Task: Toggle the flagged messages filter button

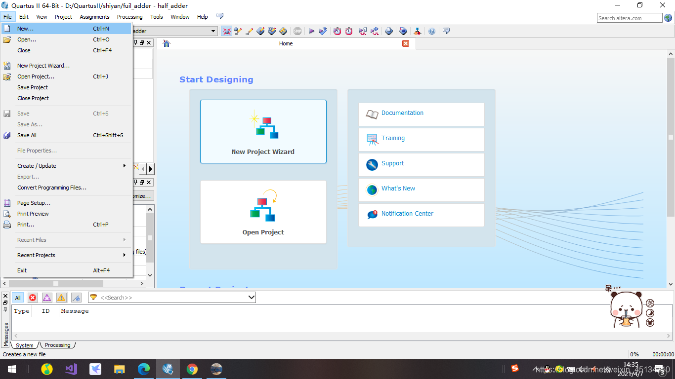Action: (76, 298)
